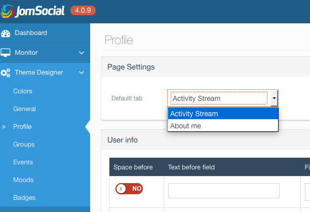This screenshot has height=212, width=310.
Task: Click the JomSocial wordmark text
Action: coord(40,11)
